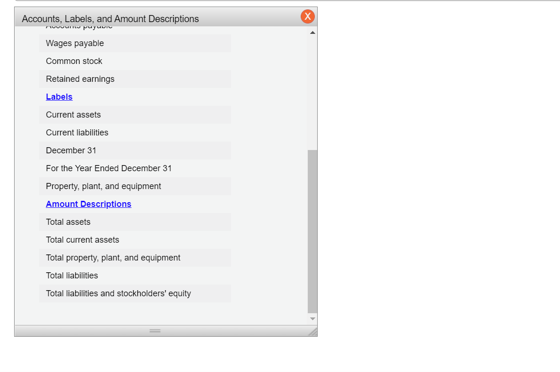
Task: Click the resize grip at panel corner
Action: (x=312, y=332)
